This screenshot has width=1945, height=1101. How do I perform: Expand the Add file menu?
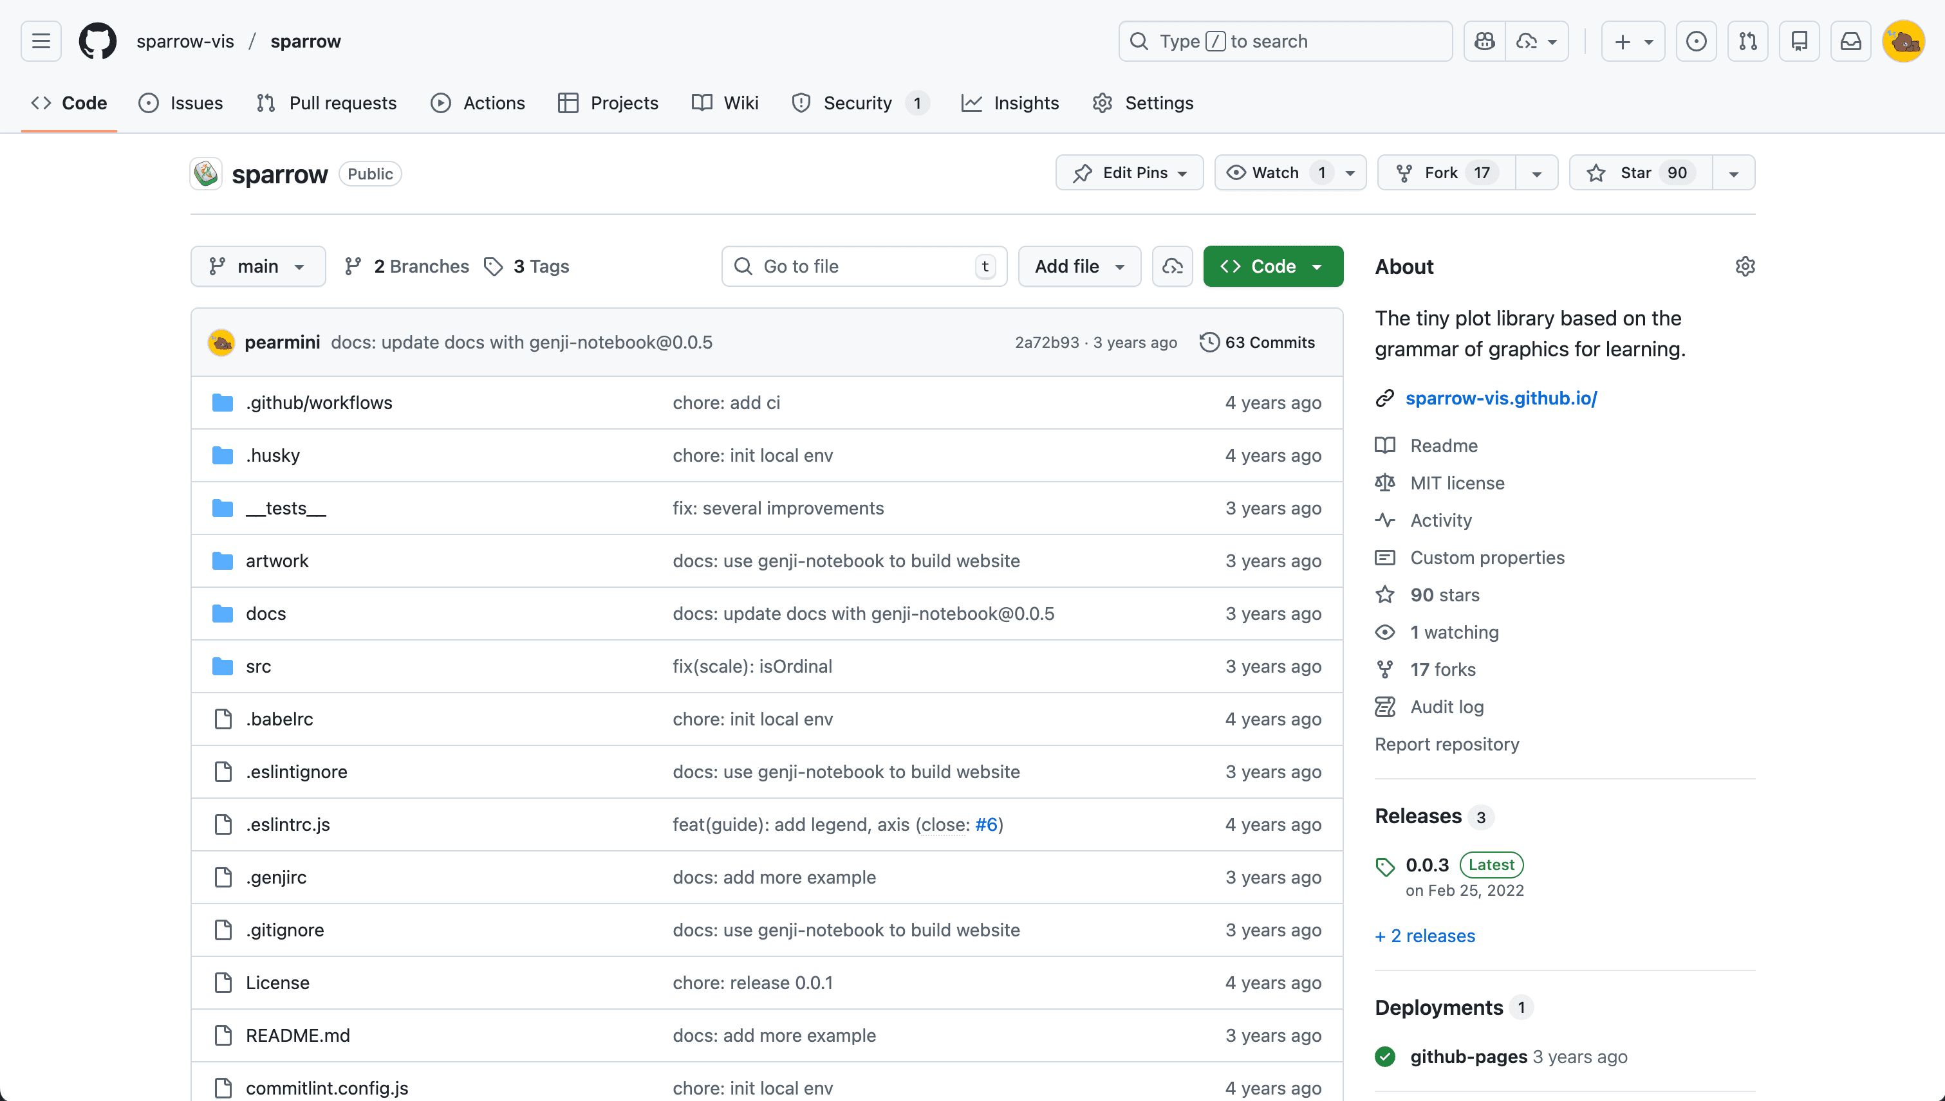(x=1079, y=266)
